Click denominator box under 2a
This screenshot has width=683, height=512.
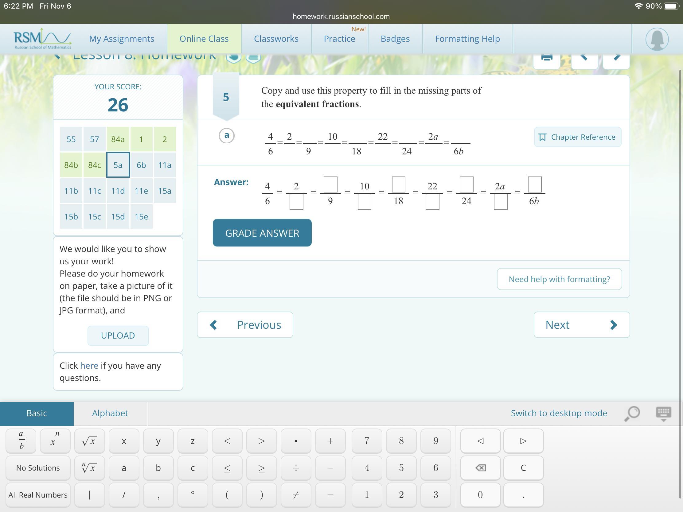pyautogui.click(x=500, y=203)
